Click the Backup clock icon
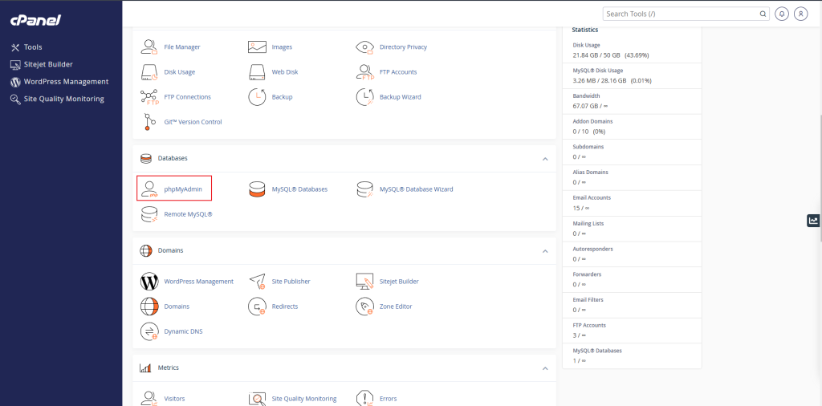822x406 pixels. [x=257, y=97]
